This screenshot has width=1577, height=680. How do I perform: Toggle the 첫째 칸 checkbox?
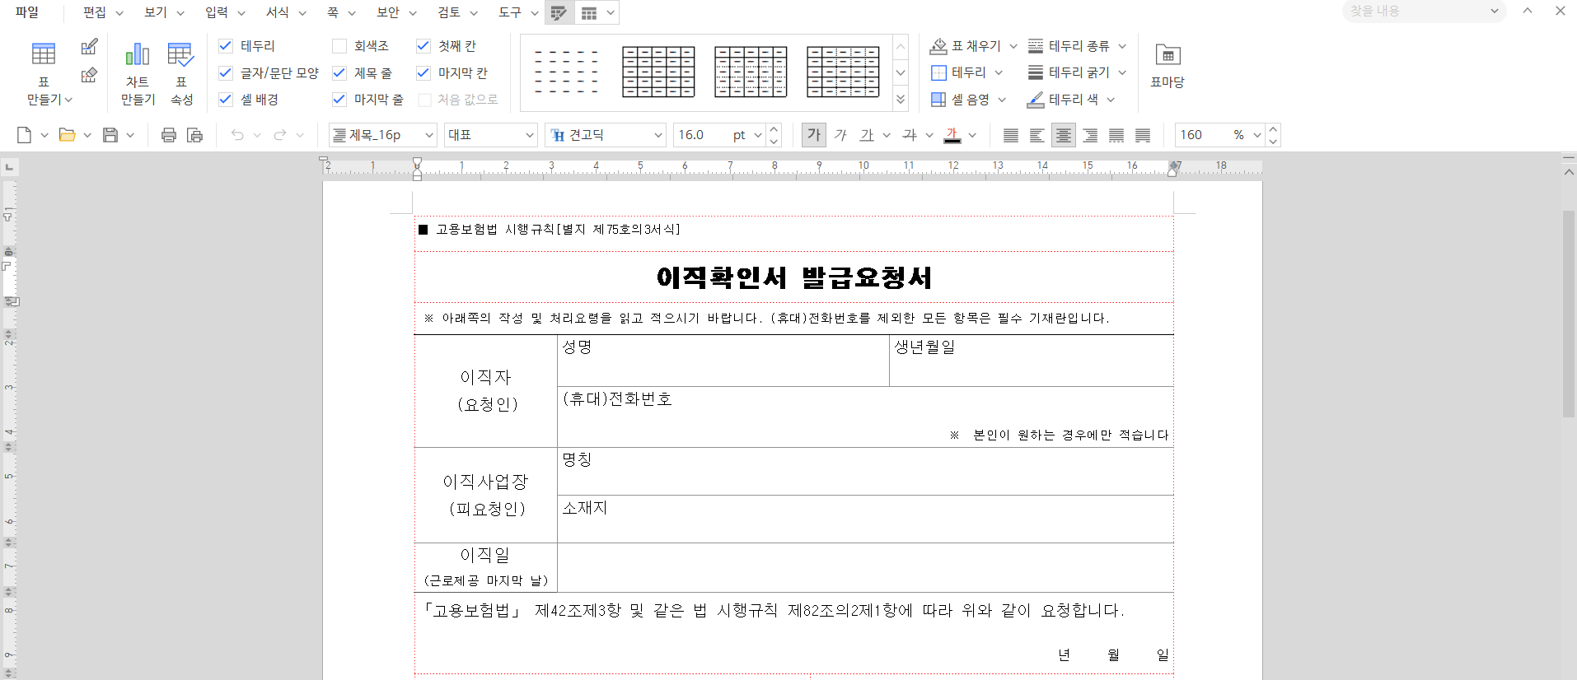(x=423, y=46)
